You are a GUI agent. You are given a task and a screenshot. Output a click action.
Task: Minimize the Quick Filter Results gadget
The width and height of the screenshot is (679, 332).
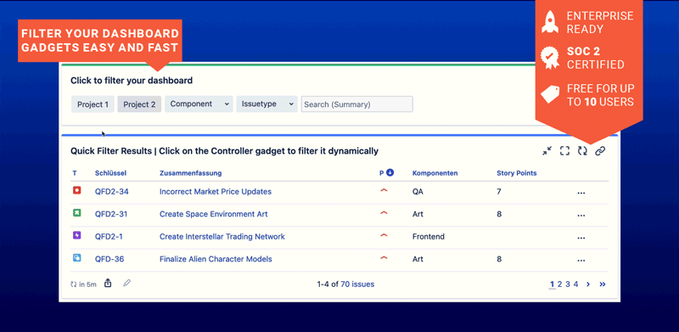point(547,151)
